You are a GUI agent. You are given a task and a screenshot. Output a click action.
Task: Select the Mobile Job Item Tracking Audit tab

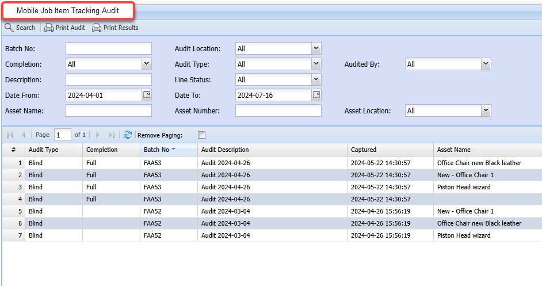click(68, 11)
